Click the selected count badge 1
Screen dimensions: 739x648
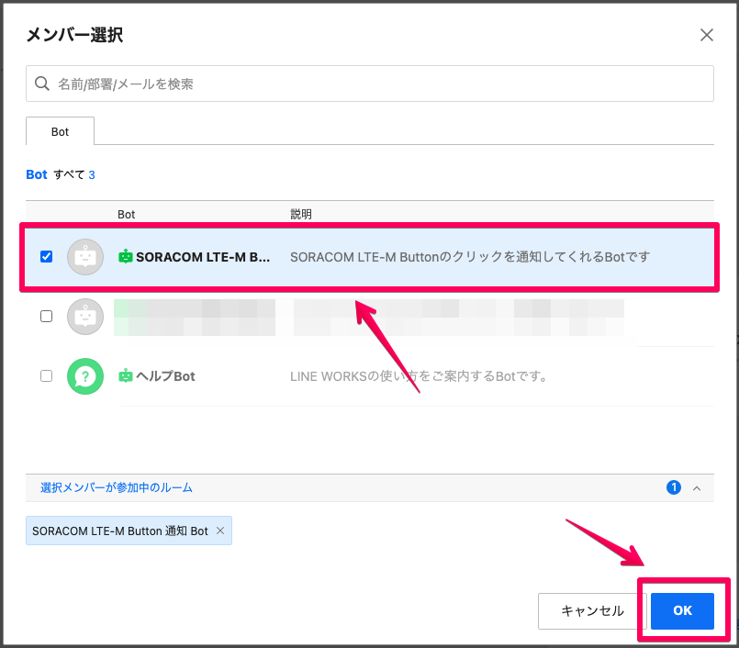tap(674, 487)
